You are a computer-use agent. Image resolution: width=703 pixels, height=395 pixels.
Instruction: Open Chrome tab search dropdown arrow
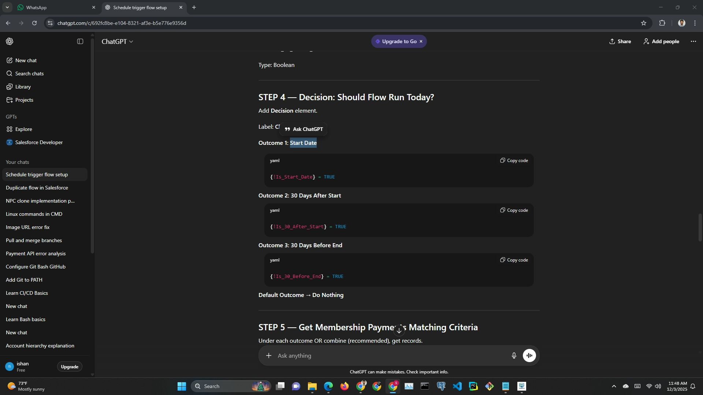tap(7, 7)
